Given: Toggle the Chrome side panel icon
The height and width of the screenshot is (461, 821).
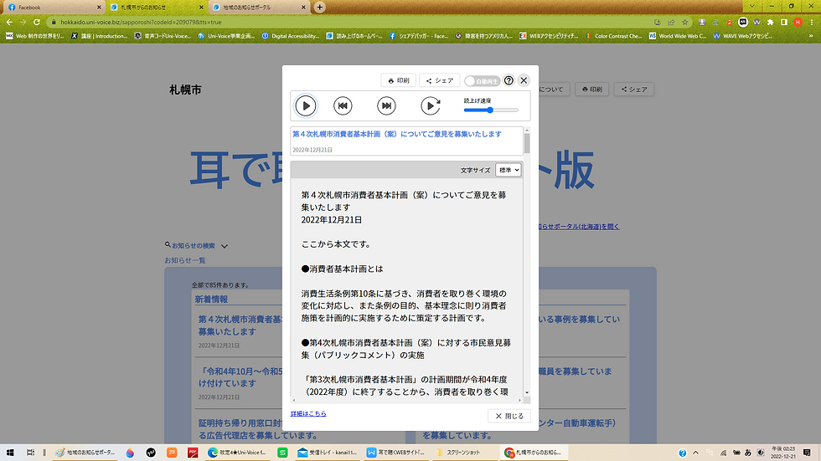Looking at the screenshot, I should (784, 22).
